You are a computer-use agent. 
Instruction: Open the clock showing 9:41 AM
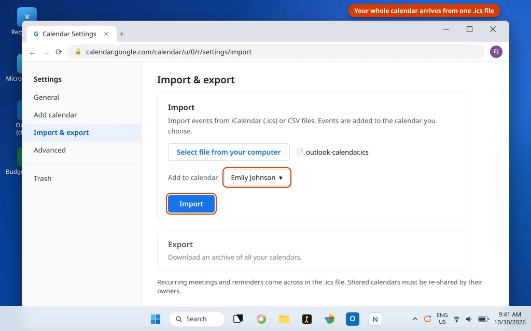510,319
